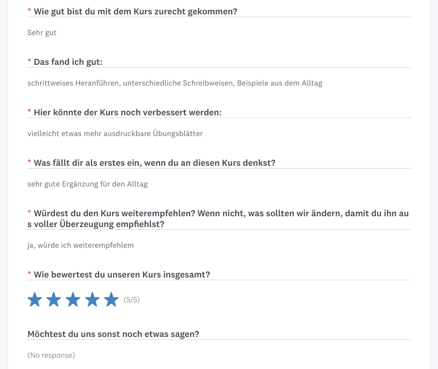Click the 'Hier könnte der Kurs noch verbessert werden' heading

tap(128, 112)
